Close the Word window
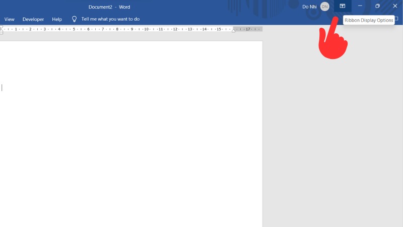Image resolution: width=403 pixels, height=227 pixels. click(395, 6)
